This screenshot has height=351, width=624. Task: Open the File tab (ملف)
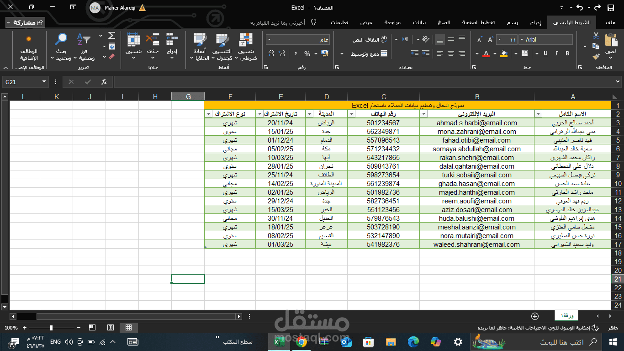[x=610, y=22]
